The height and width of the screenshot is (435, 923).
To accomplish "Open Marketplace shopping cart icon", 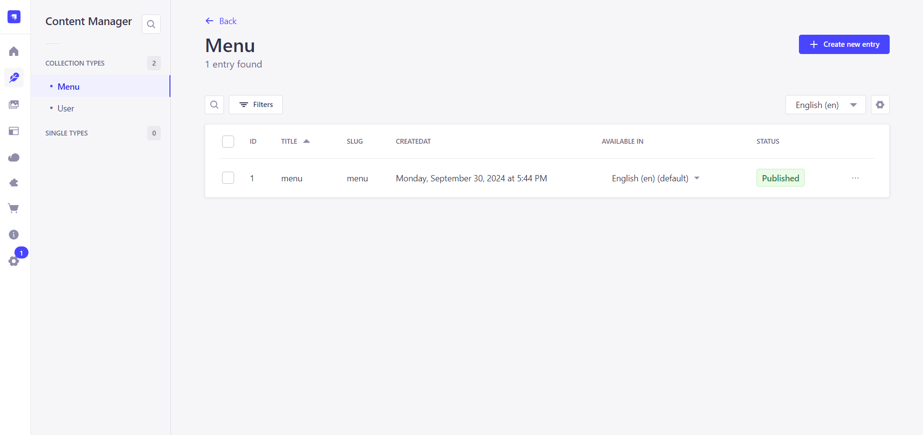I will [14, 208].
